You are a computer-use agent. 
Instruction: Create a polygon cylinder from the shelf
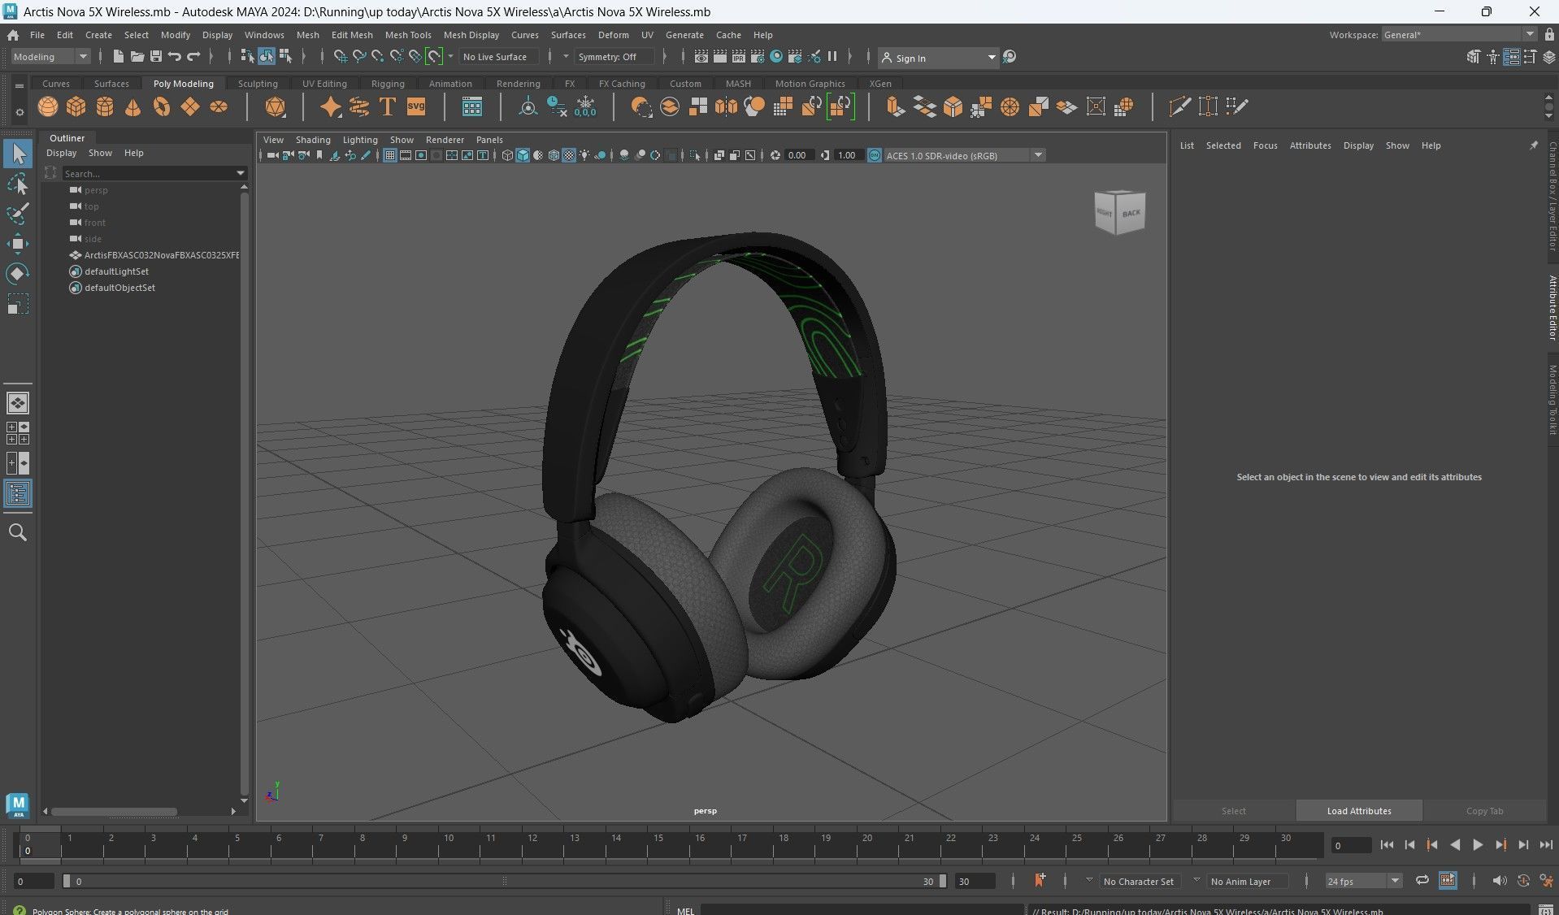point(105,106)
